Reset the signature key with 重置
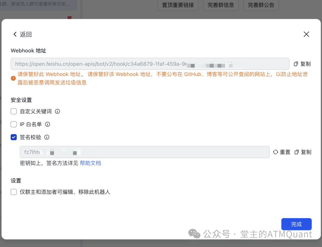The height and width of the screenshot is (247, 322). pyautogui.click(x=281, y=152)
